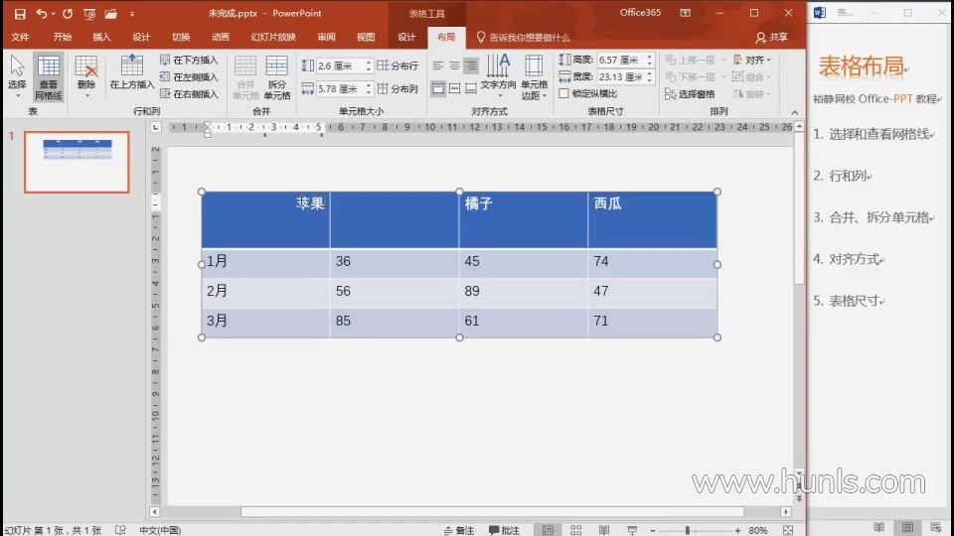Select slide 1 thumbnail
Screen dimensions: 954x536
pyautogui.click(x=77, y=162)
